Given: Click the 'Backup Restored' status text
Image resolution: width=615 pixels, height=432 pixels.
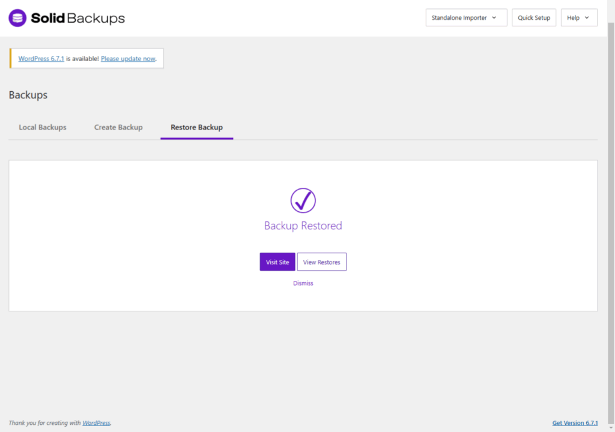Looking at the screenshot, I should (303, 226).
